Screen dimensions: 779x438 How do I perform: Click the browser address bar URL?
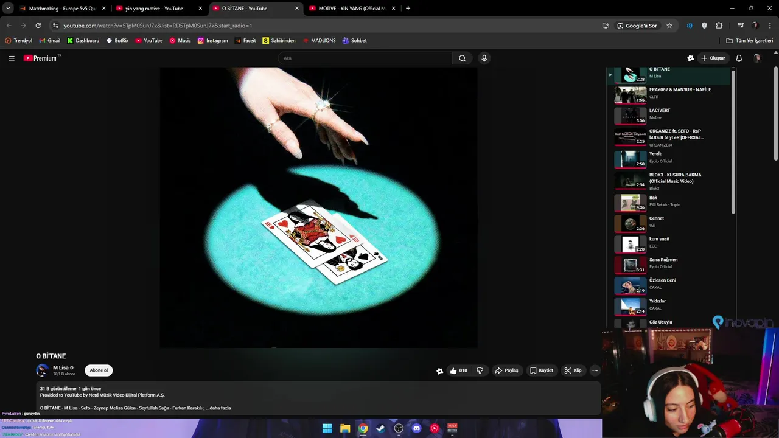tap(158, 26)
